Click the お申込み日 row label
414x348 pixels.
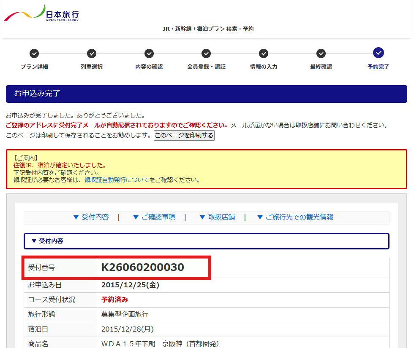45,285
